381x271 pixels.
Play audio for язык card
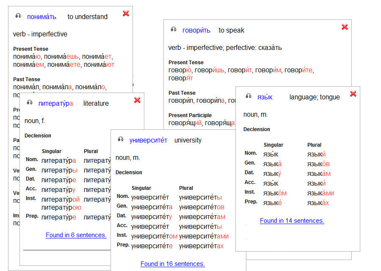[x=248, y=96]
